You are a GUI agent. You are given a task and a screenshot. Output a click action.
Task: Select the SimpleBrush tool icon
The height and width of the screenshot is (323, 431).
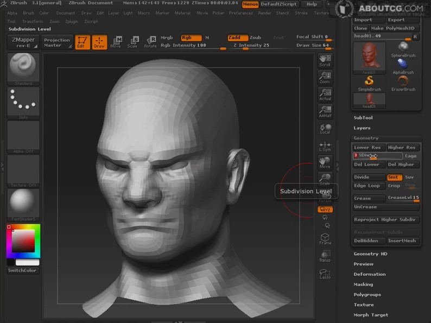[x=369, y=84]
